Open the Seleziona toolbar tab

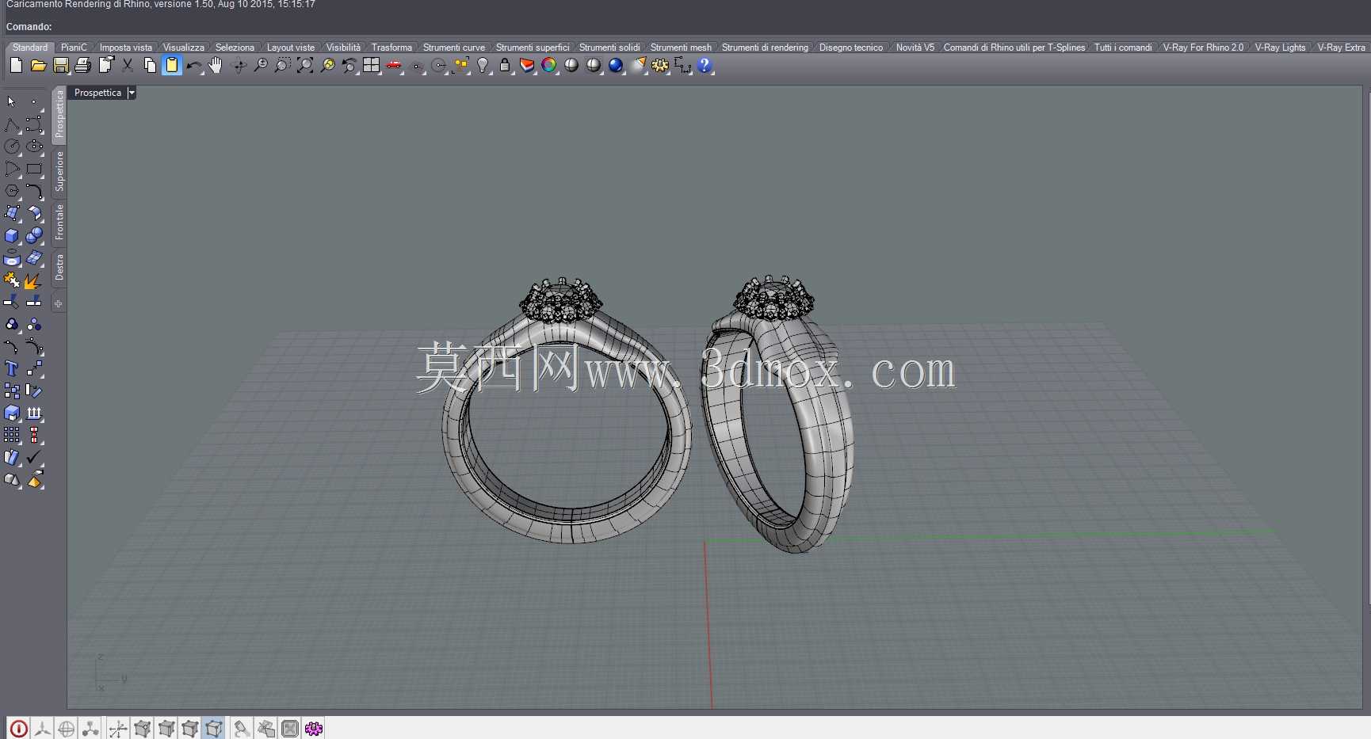point(235,48)
